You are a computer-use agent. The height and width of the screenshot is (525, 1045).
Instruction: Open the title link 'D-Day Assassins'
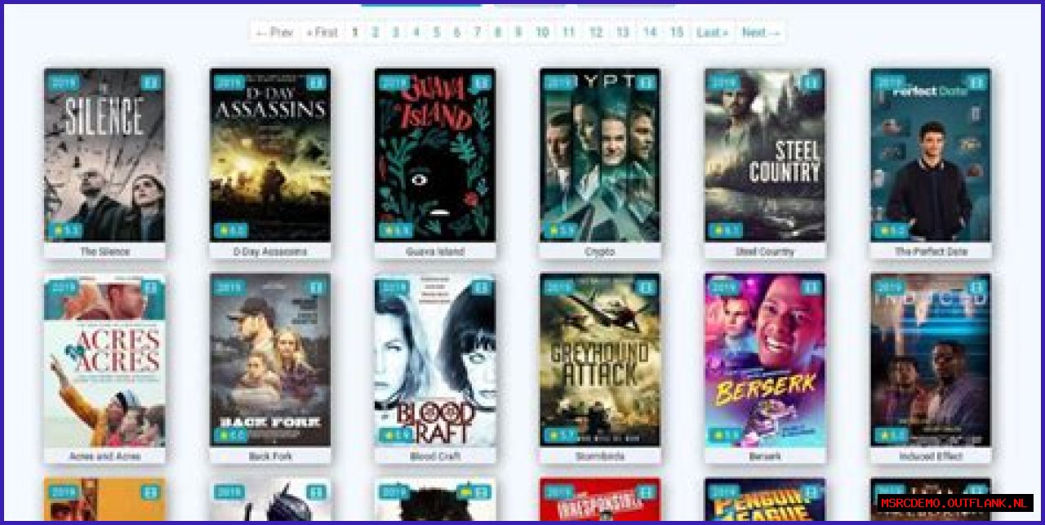[x=270, y=251]
